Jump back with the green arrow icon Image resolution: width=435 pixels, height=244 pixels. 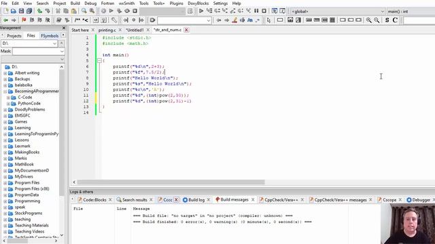coord(5,20)
